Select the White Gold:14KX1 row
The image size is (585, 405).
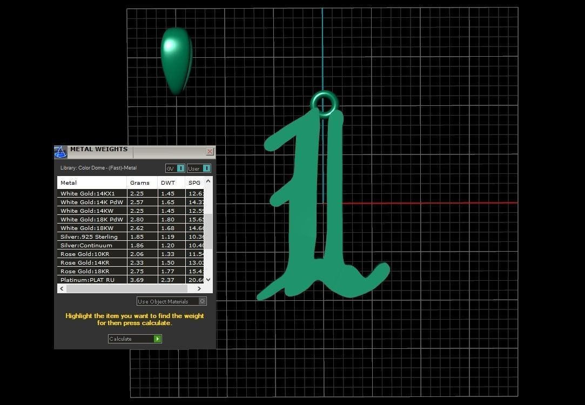pos(131,193)
